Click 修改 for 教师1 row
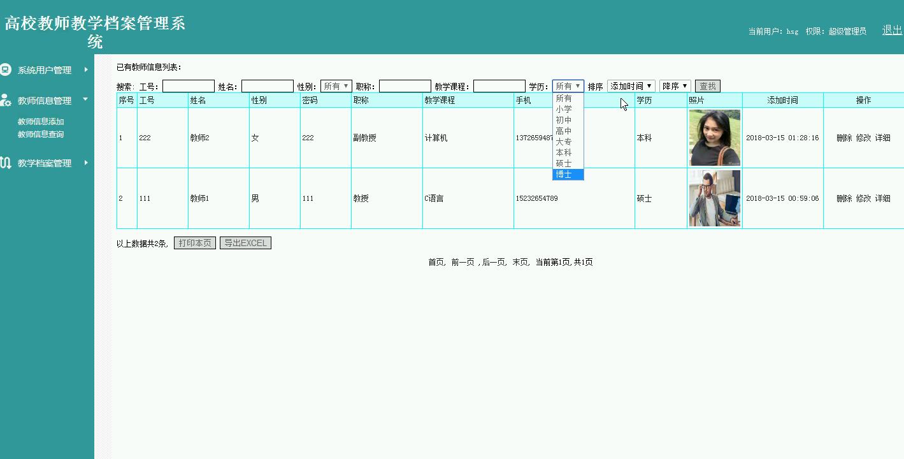The height and width of the screenshot is (459, 904). pyautogui.click(x=863, y=198)
